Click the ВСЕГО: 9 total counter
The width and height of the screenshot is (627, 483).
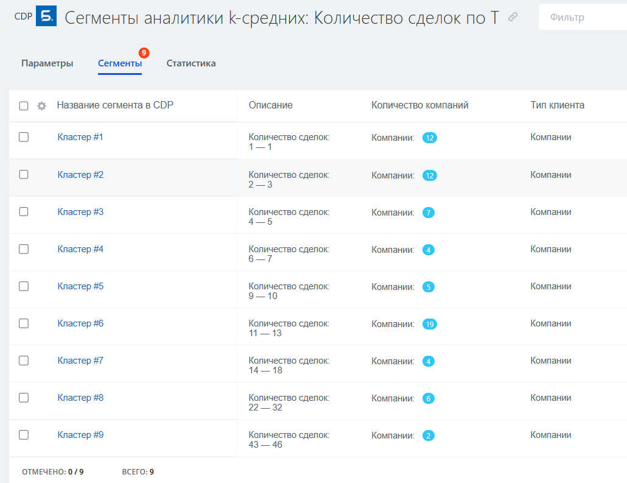138,472
